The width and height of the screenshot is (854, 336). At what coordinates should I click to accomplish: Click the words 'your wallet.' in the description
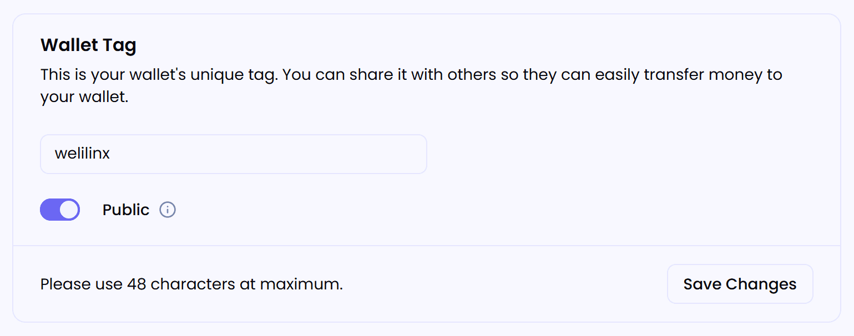[x=84, y=98]
